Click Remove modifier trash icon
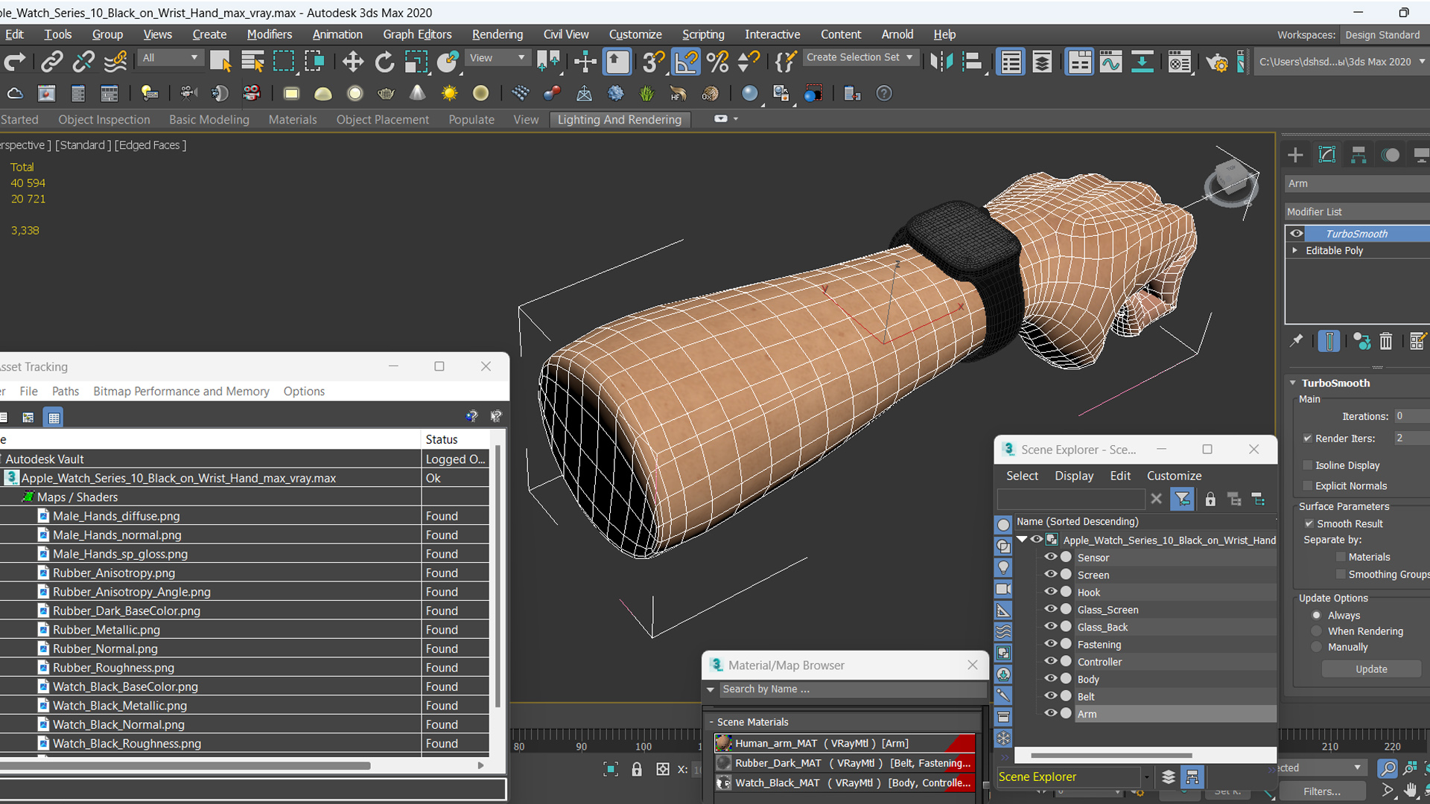 click(x=1385, y=341)
